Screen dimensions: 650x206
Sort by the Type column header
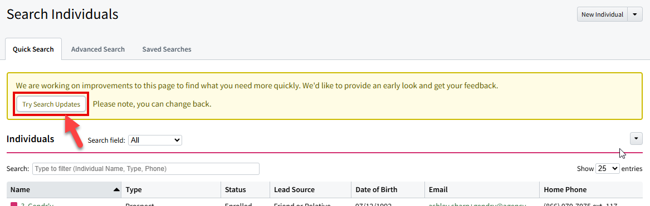(171, 190)
